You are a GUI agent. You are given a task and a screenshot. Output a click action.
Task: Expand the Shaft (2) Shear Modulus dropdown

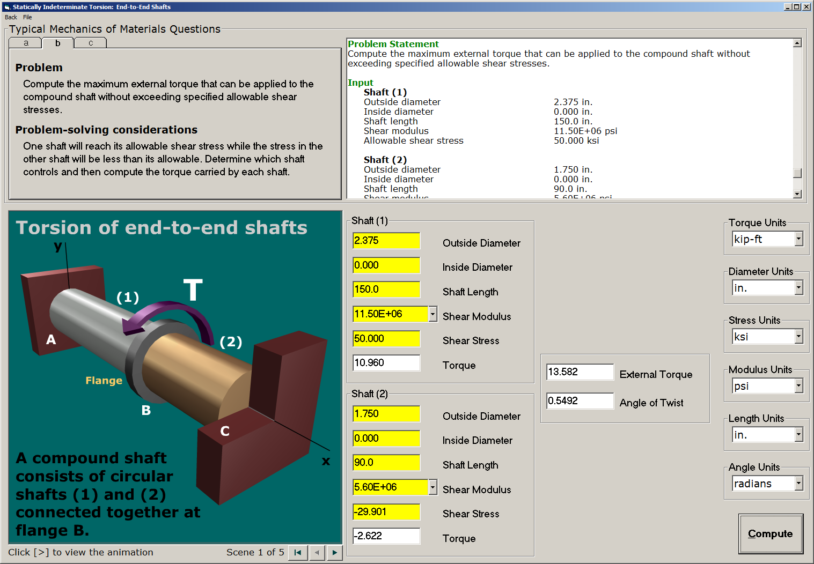tap(432, 487)
